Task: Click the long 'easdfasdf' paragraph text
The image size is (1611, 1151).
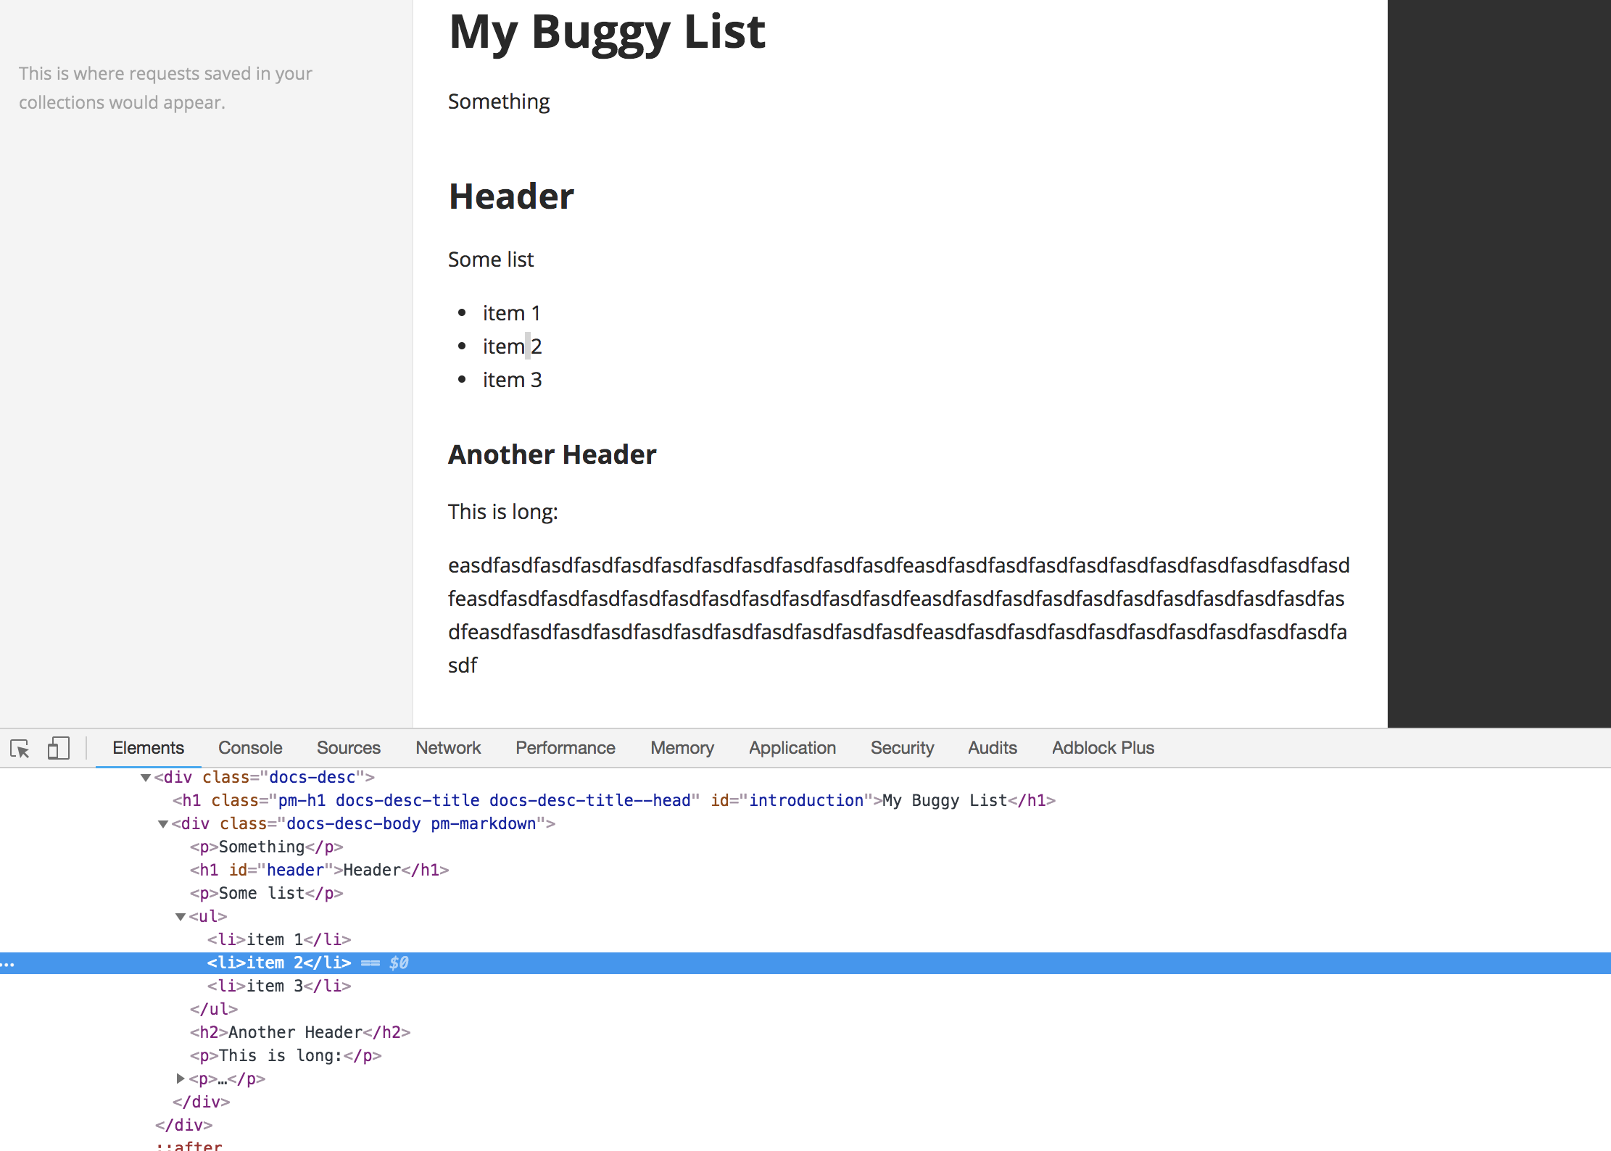Action: (898, 615)
